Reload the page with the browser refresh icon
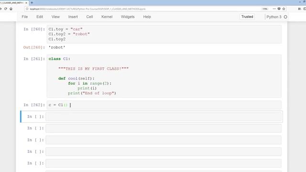 (6, 9)
